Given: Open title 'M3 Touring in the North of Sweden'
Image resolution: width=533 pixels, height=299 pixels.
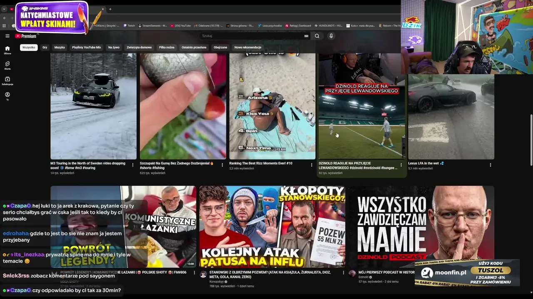Looking at the screenshot, I should coord(88,166).
